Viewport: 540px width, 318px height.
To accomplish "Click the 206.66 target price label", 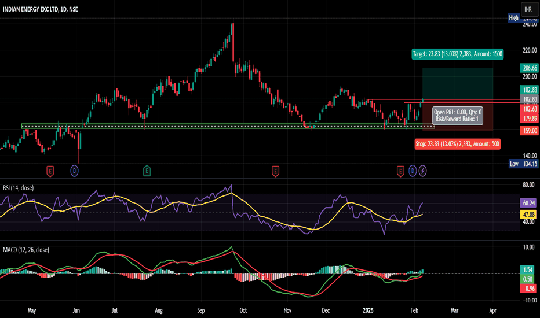I will [x=530, y=68].
